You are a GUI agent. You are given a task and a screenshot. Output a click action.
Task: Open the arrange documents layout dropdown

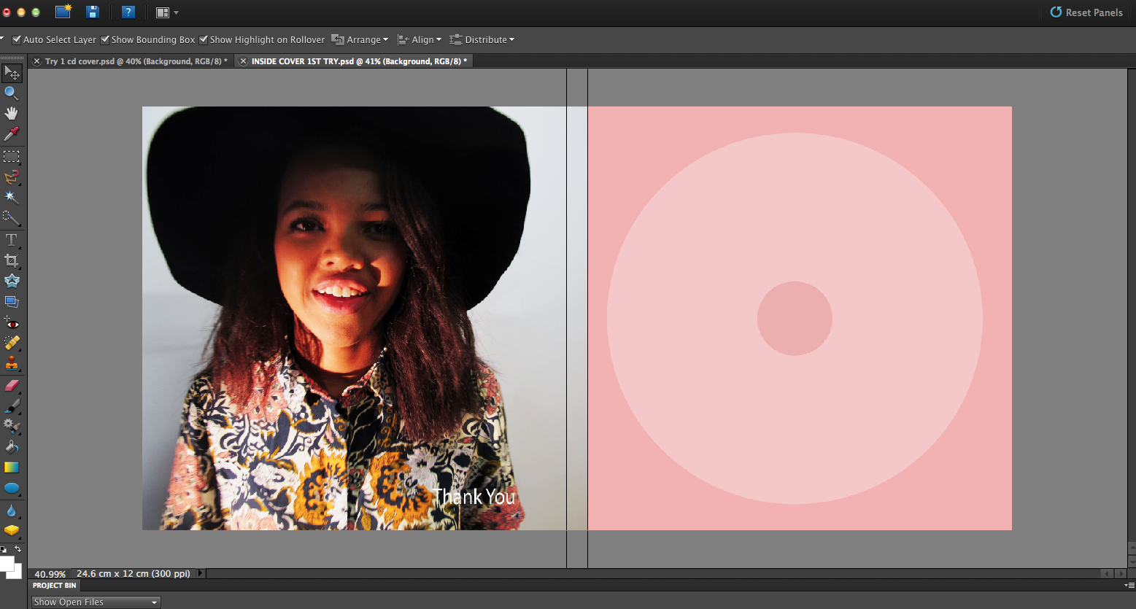point(167,12)
